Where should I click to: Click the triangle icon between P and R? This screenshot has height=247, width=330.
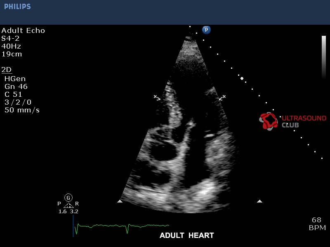tap(68, 205)
